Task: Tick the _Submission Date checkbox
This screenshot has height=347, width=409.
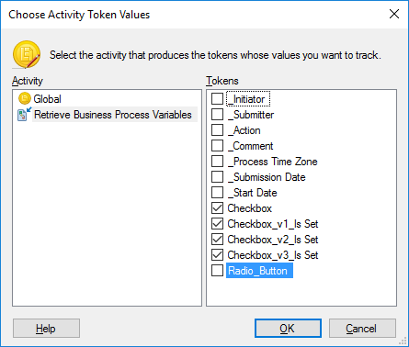Action: (x=217, y=177)
